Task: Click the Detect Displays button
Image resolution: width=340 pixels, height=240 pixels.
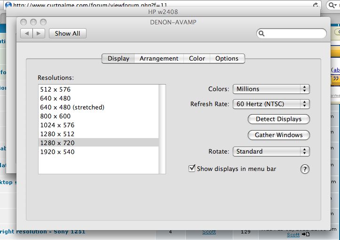Action: 279,119
